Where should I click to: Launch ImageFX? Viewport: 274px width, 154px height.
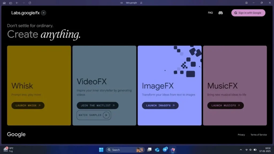point(160,105)
